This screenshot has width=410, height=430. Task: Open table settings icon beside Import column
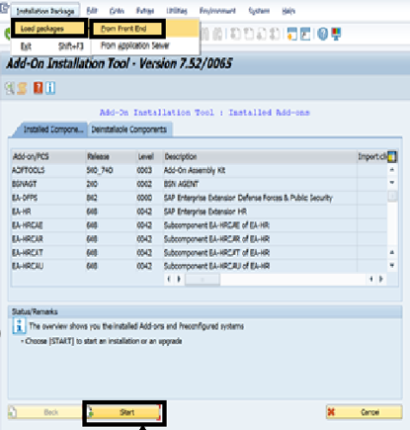pyautogui.click(x=392, y=157)
